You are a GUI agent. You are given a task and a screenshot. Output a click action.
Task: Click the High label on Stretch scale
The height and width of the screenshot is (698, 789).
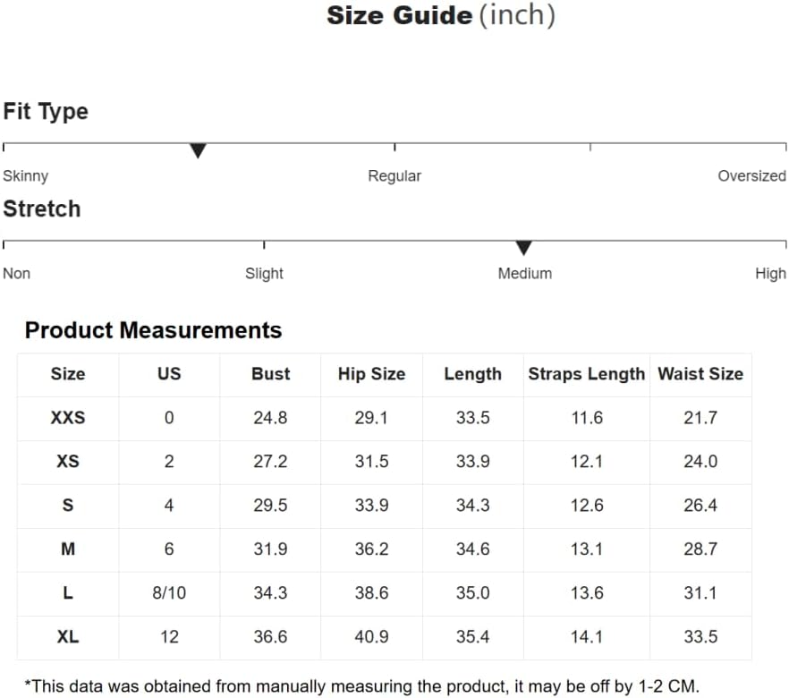[x=770, y=273]
